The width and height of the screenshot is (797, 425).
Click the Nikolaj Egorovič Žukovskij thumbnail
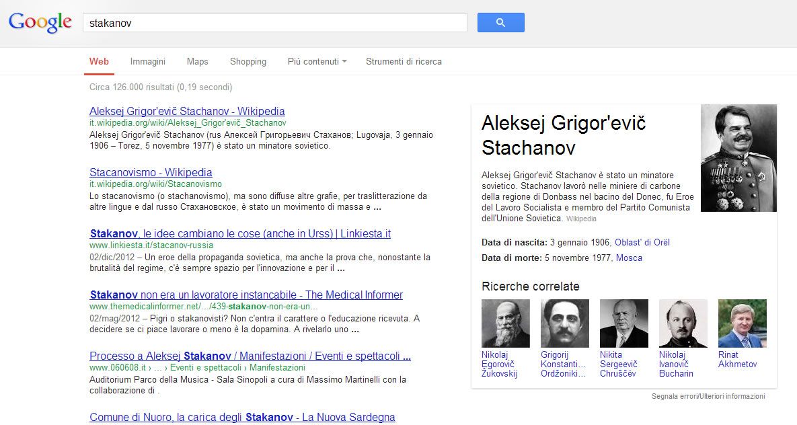(x=506, y=323)
